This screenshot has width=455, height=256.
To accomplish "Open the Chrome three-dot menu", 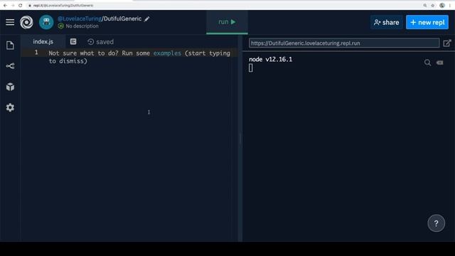I will click(x=450, y=6).
